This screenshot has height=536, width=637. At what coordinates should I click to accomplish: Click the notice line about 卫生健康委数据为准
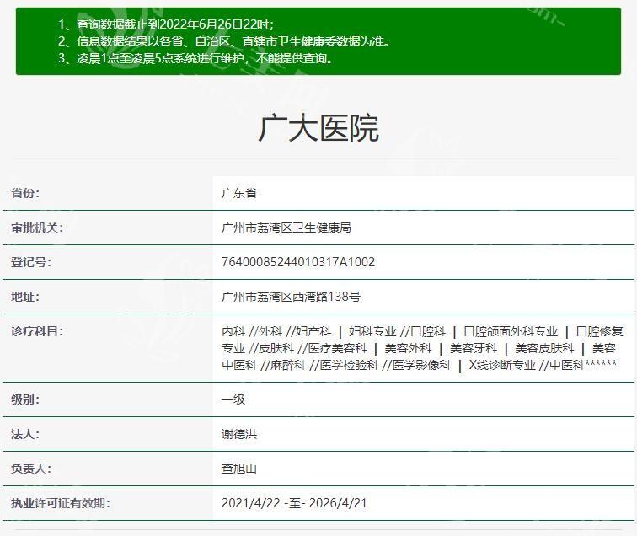pos(224,41)
